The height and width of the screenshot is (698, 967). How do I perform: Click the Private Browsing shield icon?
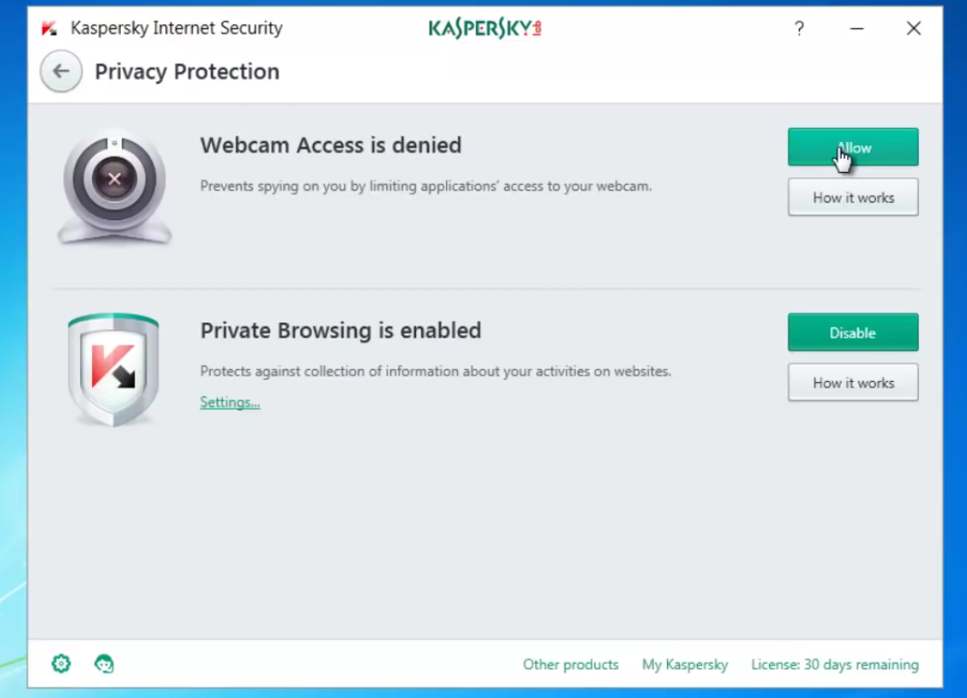[x=113, y=369]
